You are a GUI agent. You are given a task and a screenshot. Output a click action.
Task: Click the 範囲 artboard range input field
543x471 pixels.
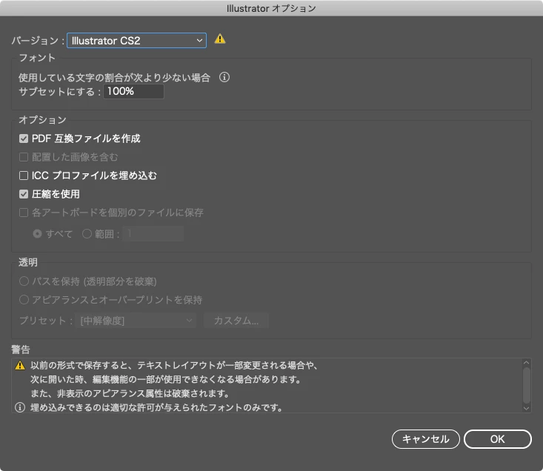click(153, 234)
